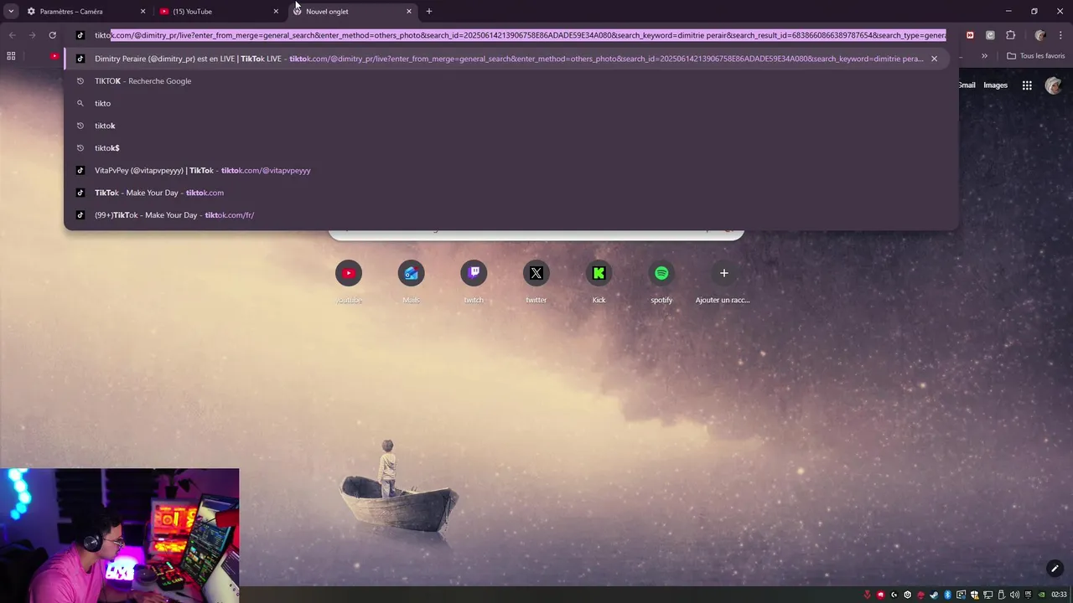Close the (15) YouTube tab

coord(276,12)
